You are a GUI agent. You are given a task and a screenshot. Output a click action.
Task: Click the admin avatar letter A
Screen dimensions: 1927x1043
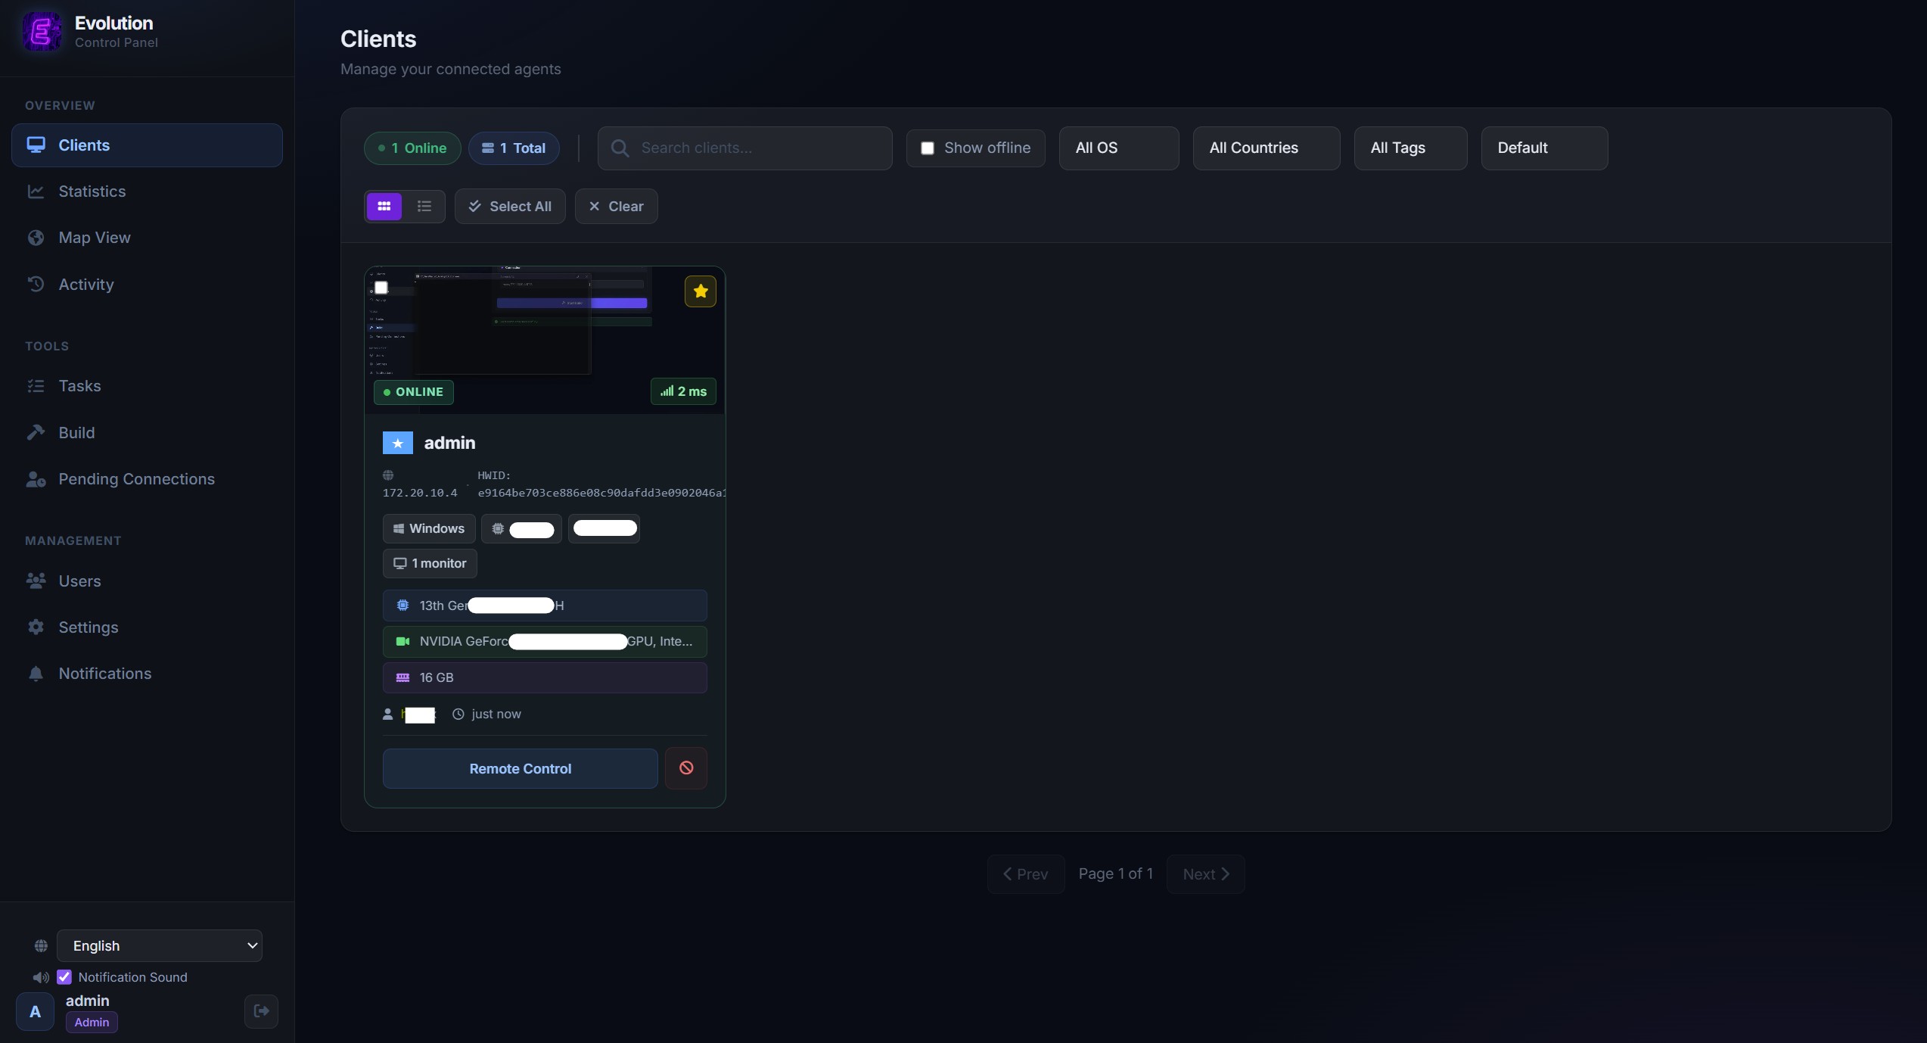35,1011
